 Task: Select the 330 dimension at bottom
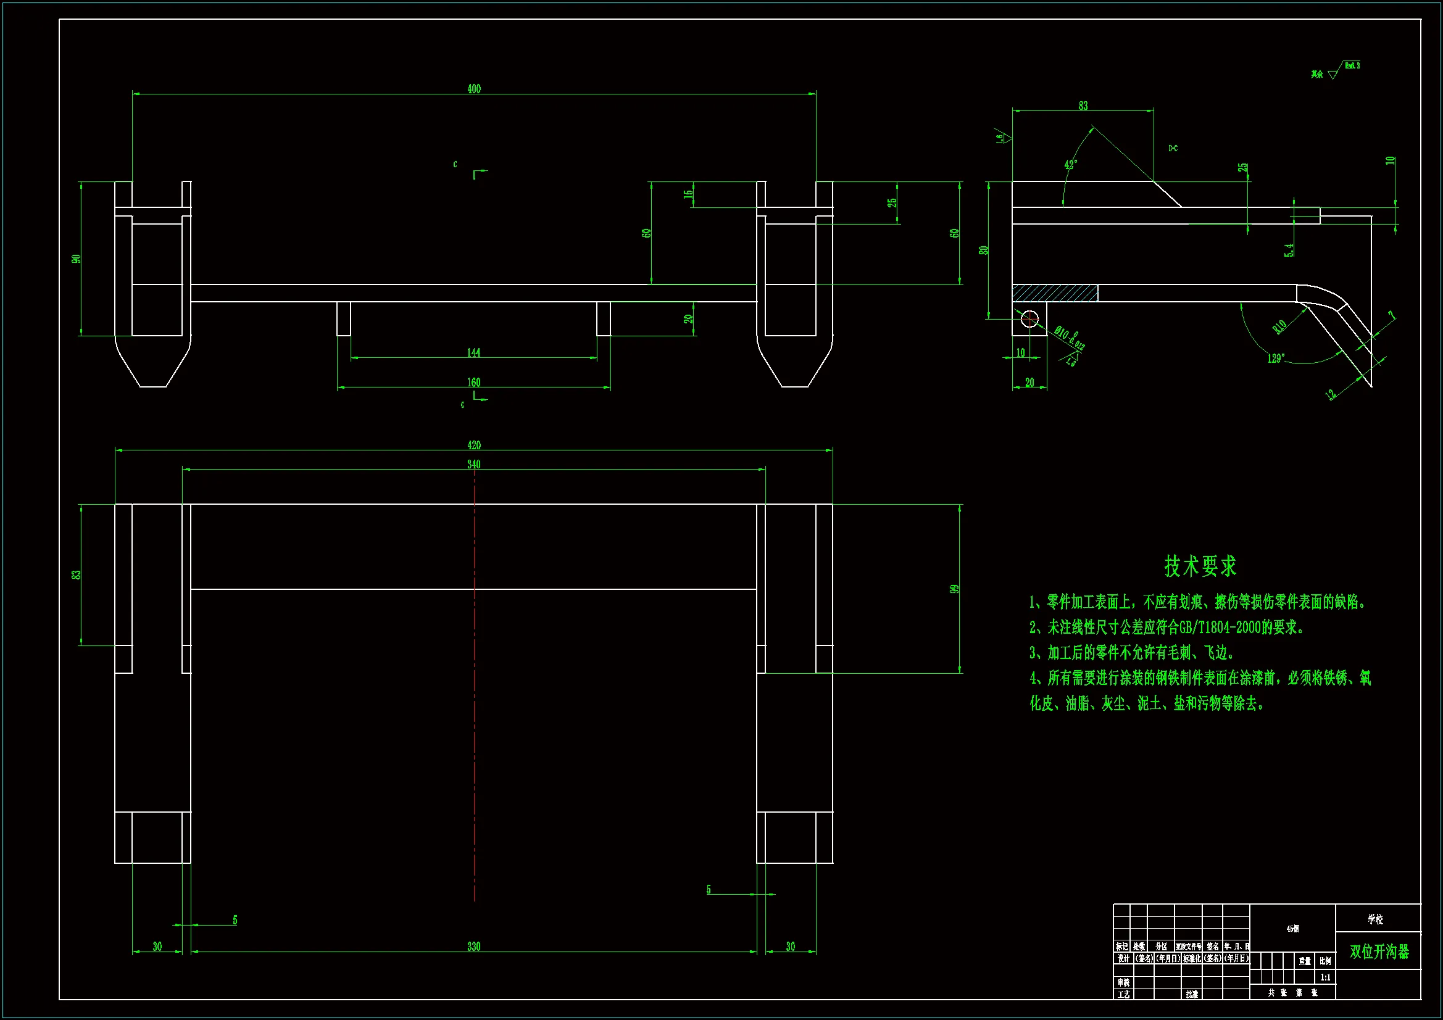[474, 946]
